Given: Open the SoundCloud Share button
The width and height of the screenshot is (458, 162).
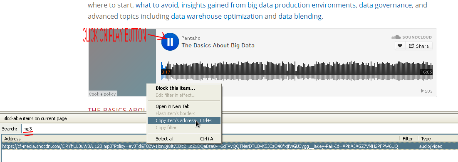Looking at the screenshot, I should pyautogui.click(x=418, y=46).
